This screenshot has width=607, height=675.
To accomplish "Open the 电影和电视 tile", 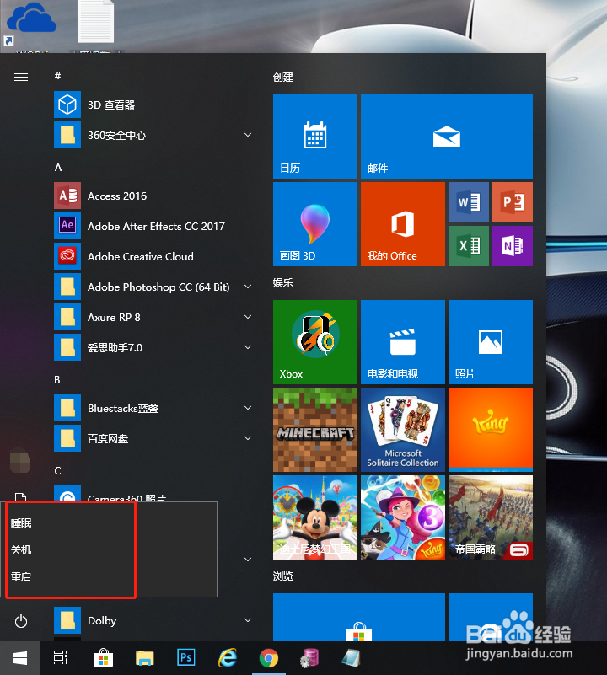I will click(x=402, y=342).
